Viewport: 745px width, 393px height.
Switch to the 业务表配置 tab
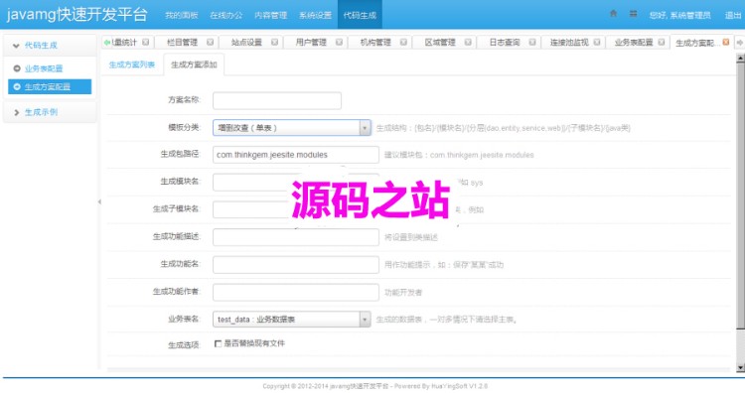634,43
